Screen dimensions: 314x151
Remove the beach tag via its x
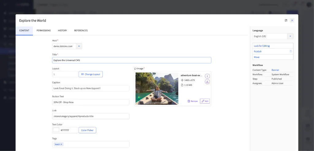click(61, 144)
